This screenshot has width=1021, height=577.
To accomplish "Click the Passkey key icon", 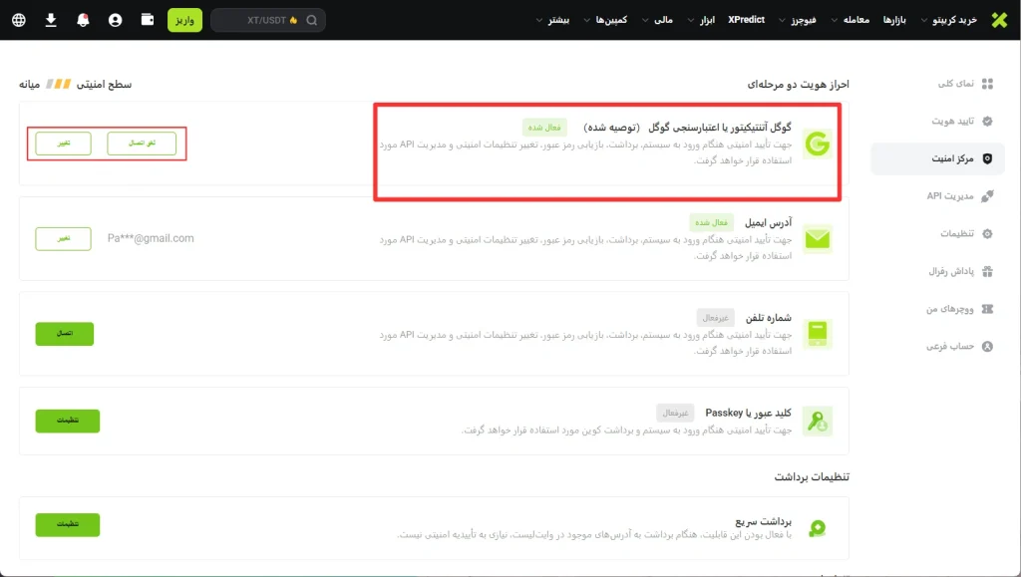I will pos(818,422).
